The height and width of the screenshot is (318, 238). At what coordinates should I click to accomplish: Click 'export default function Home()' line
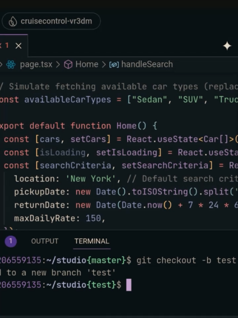point(78,126)
